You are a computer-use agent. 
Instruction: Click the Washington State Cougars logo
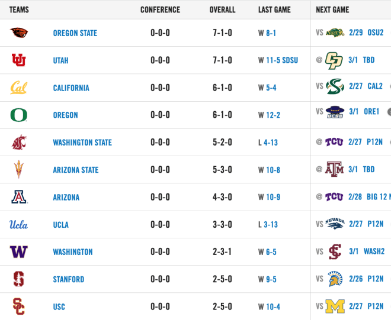pyautogui.click(x=19, y=142)
